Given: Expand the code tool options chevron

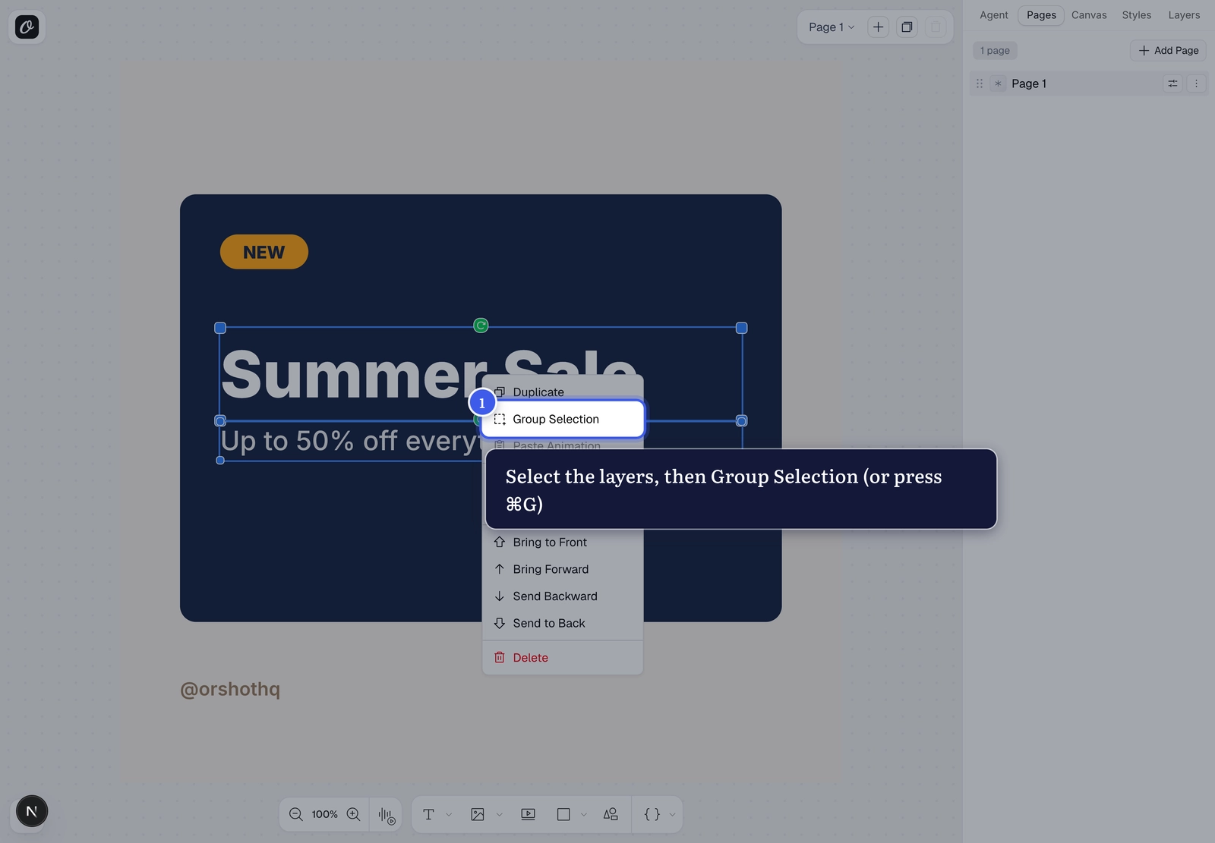Looking at the screenshot, I should (x=672, y=815).
